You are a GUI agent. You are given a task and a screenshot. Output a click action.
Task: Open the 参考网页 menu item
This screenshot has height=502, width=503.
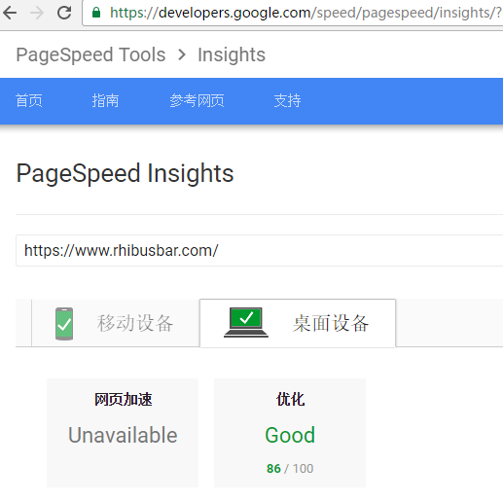click(x=197, y=100)
